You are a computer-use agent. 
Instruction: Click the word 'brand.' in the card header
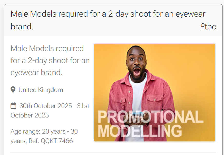(x=22, y=27)
